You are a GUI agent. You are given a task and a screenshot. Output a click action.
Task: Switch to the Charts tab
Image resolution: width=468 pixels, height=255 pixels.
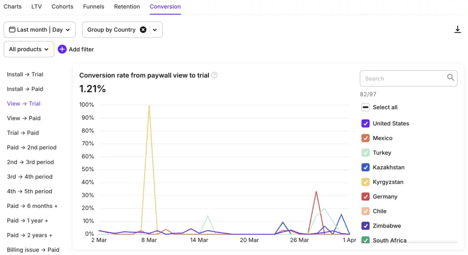pos(12,6)
